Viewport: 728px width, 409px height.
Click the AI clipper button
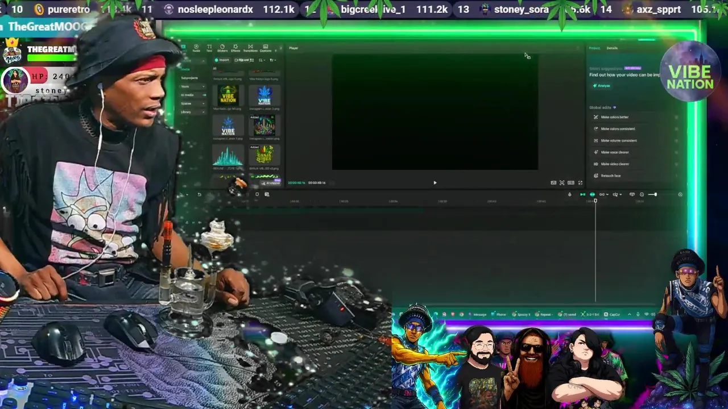271,183
